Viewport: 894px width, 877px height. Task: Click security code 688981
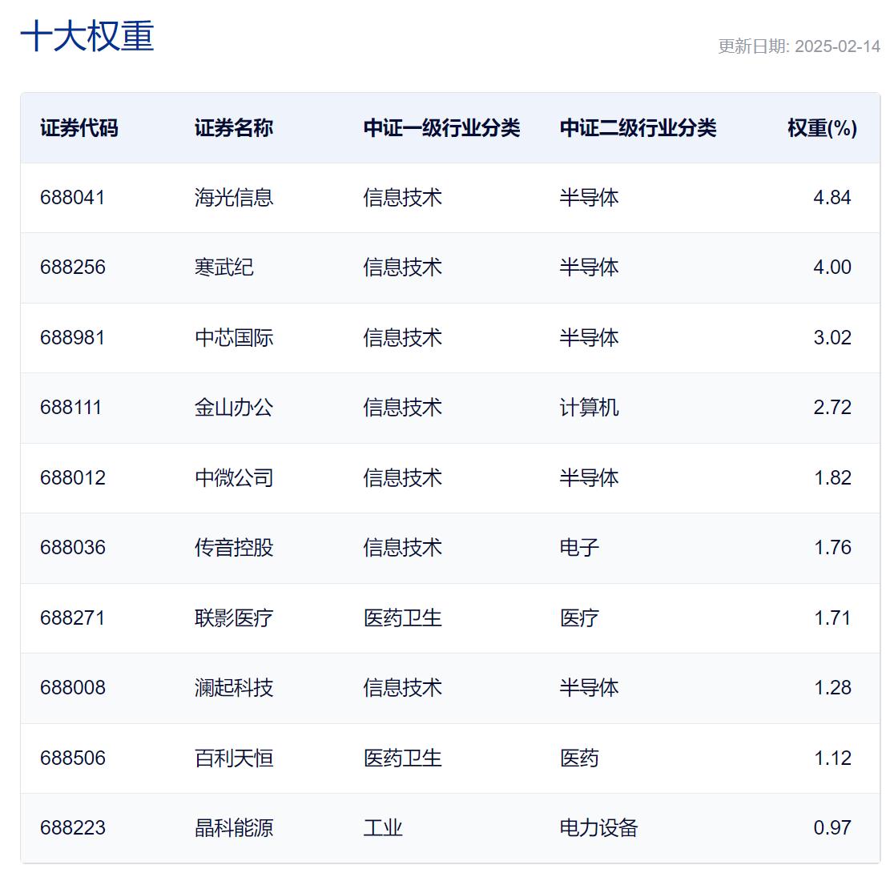coord(72,337)
